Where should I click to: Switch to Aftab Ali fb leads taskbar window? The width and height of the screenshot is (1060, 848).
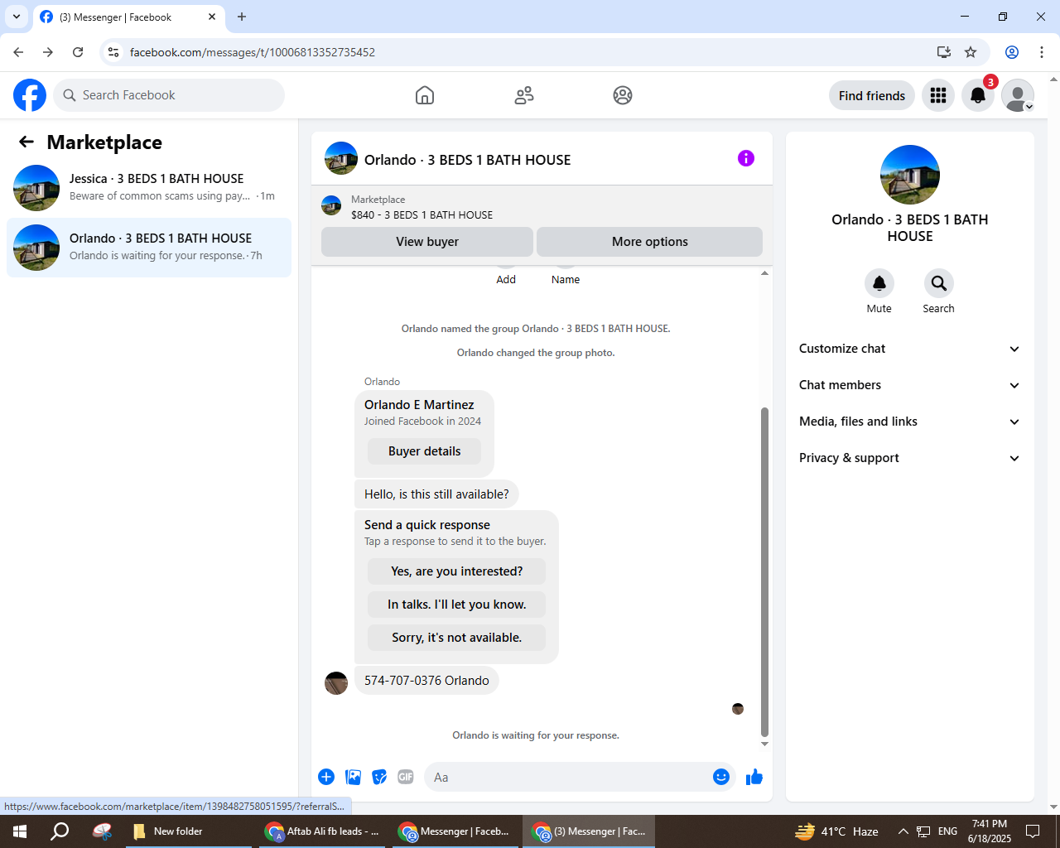point(323,831)
